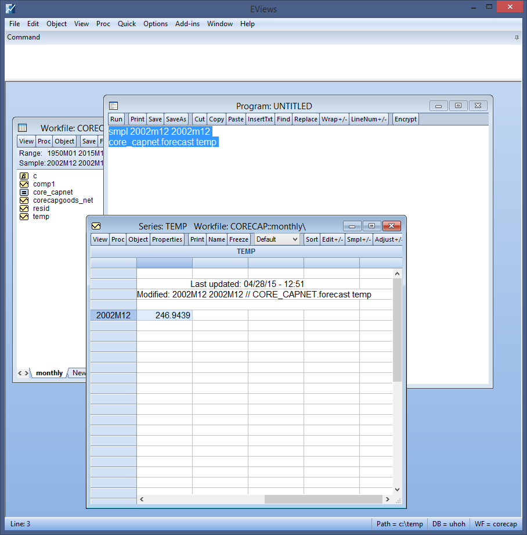The image size is (527, 535).
Task: Switch to the monthly workfile page tab
Action: click(x=49, y=373)
